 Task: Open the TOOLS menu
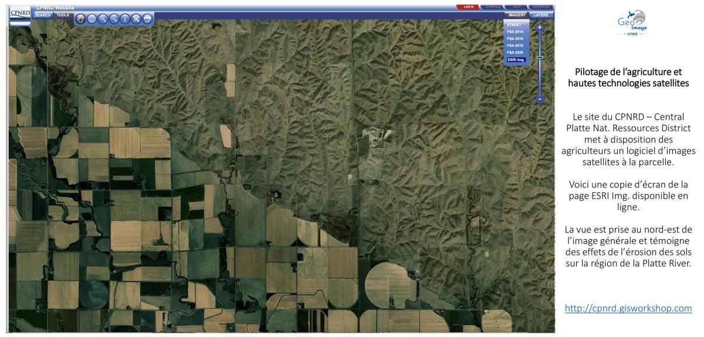63,15
